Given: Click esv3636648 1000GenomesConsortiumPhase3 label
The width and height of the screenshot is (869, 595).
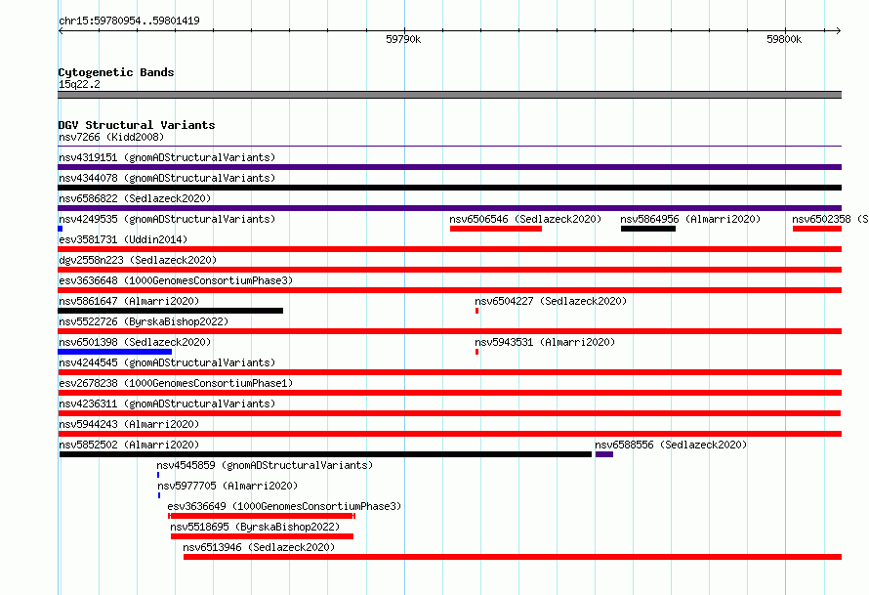Looking at the screenshot, I should [x=176, y=280].
